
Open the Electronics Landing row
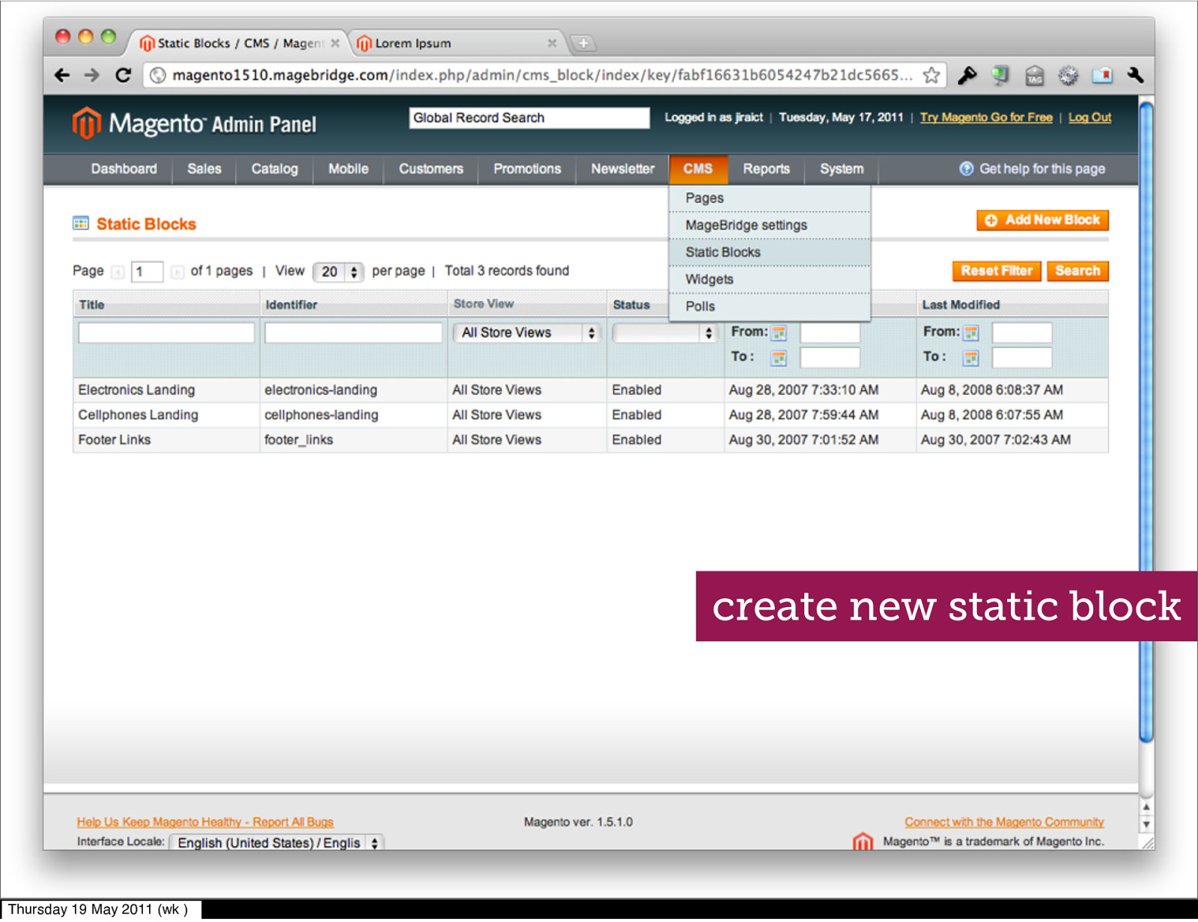click(590, 390)
